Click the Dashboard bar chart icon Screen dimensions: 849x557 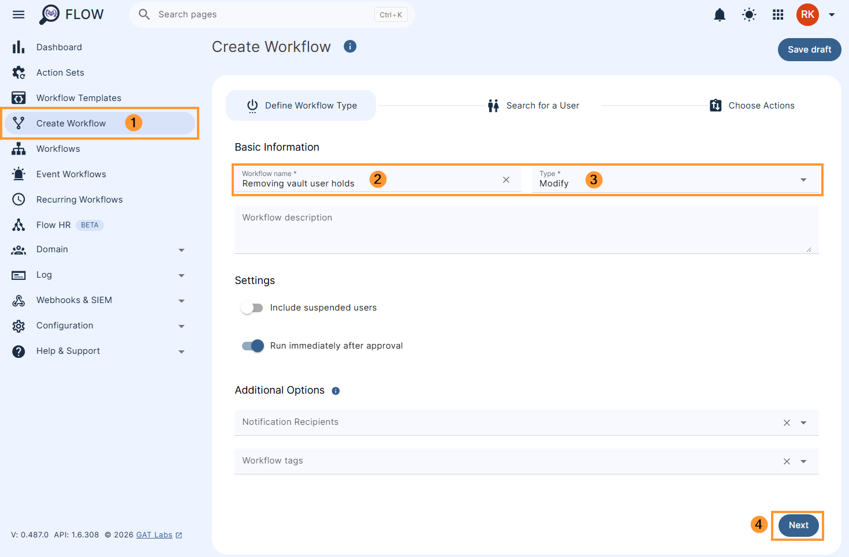tap(18, 47)
